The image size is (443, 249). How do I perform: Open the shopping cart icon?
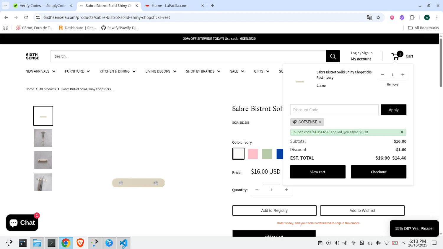[396, 56]
